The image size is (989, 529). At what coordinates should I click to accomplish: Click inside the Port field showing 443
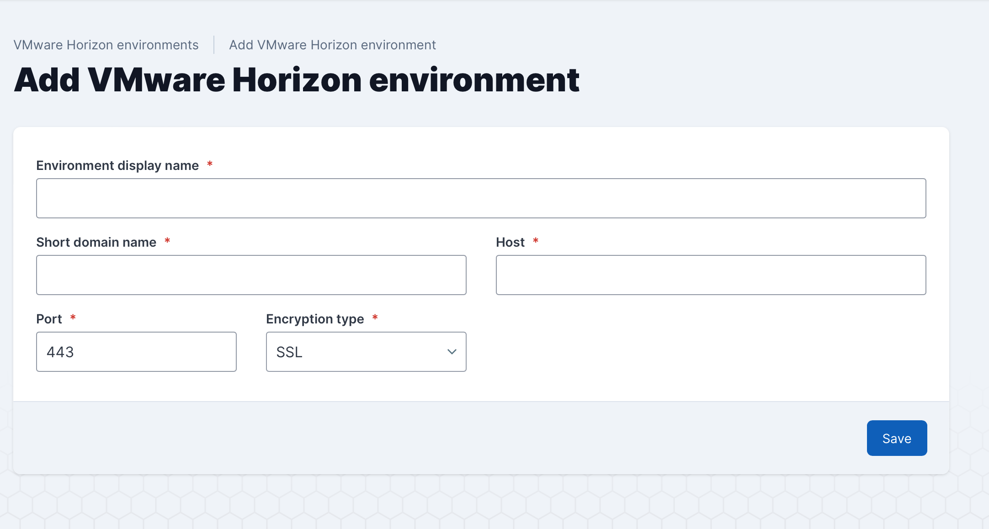click(x=136, y=352)
